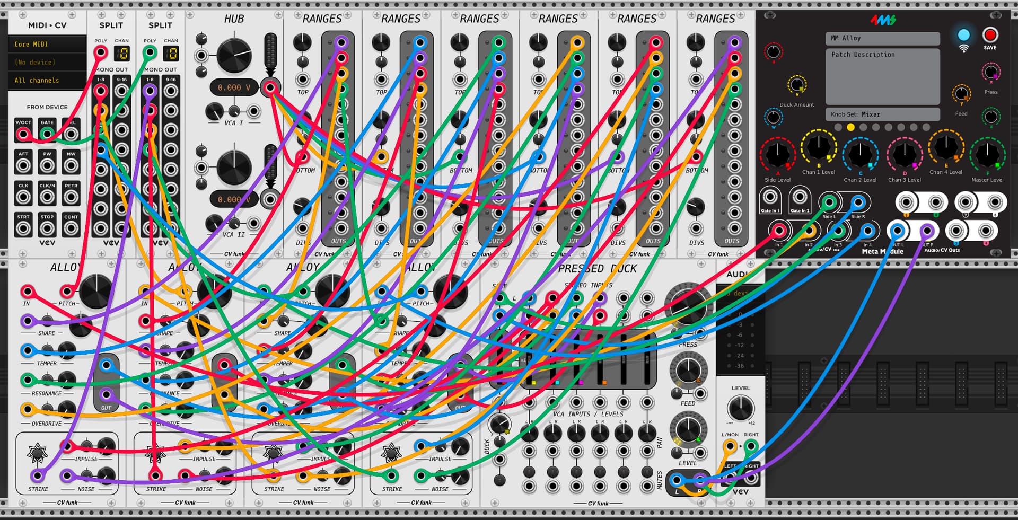
Task: Click the green Master Level knob F
Action: (987, 154)
